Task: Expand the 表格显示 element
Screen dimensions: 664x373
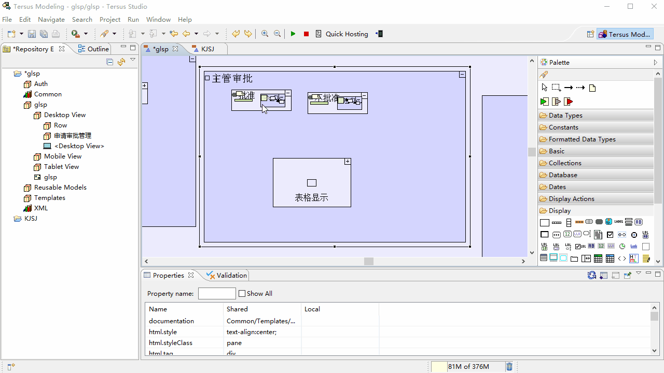Action: click(348, 162)
